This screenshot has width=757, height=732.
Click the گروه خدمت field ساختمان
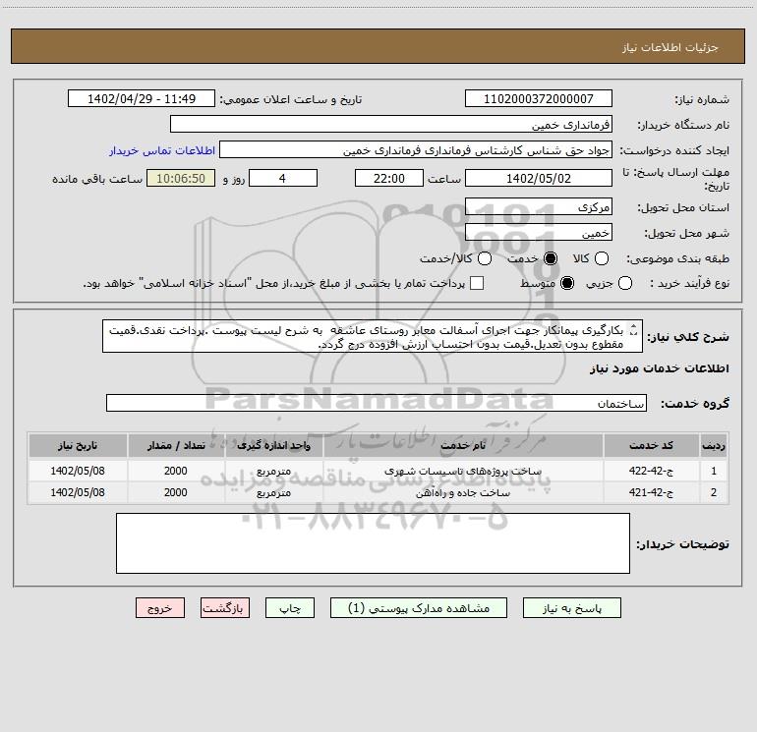pos(377,404)
